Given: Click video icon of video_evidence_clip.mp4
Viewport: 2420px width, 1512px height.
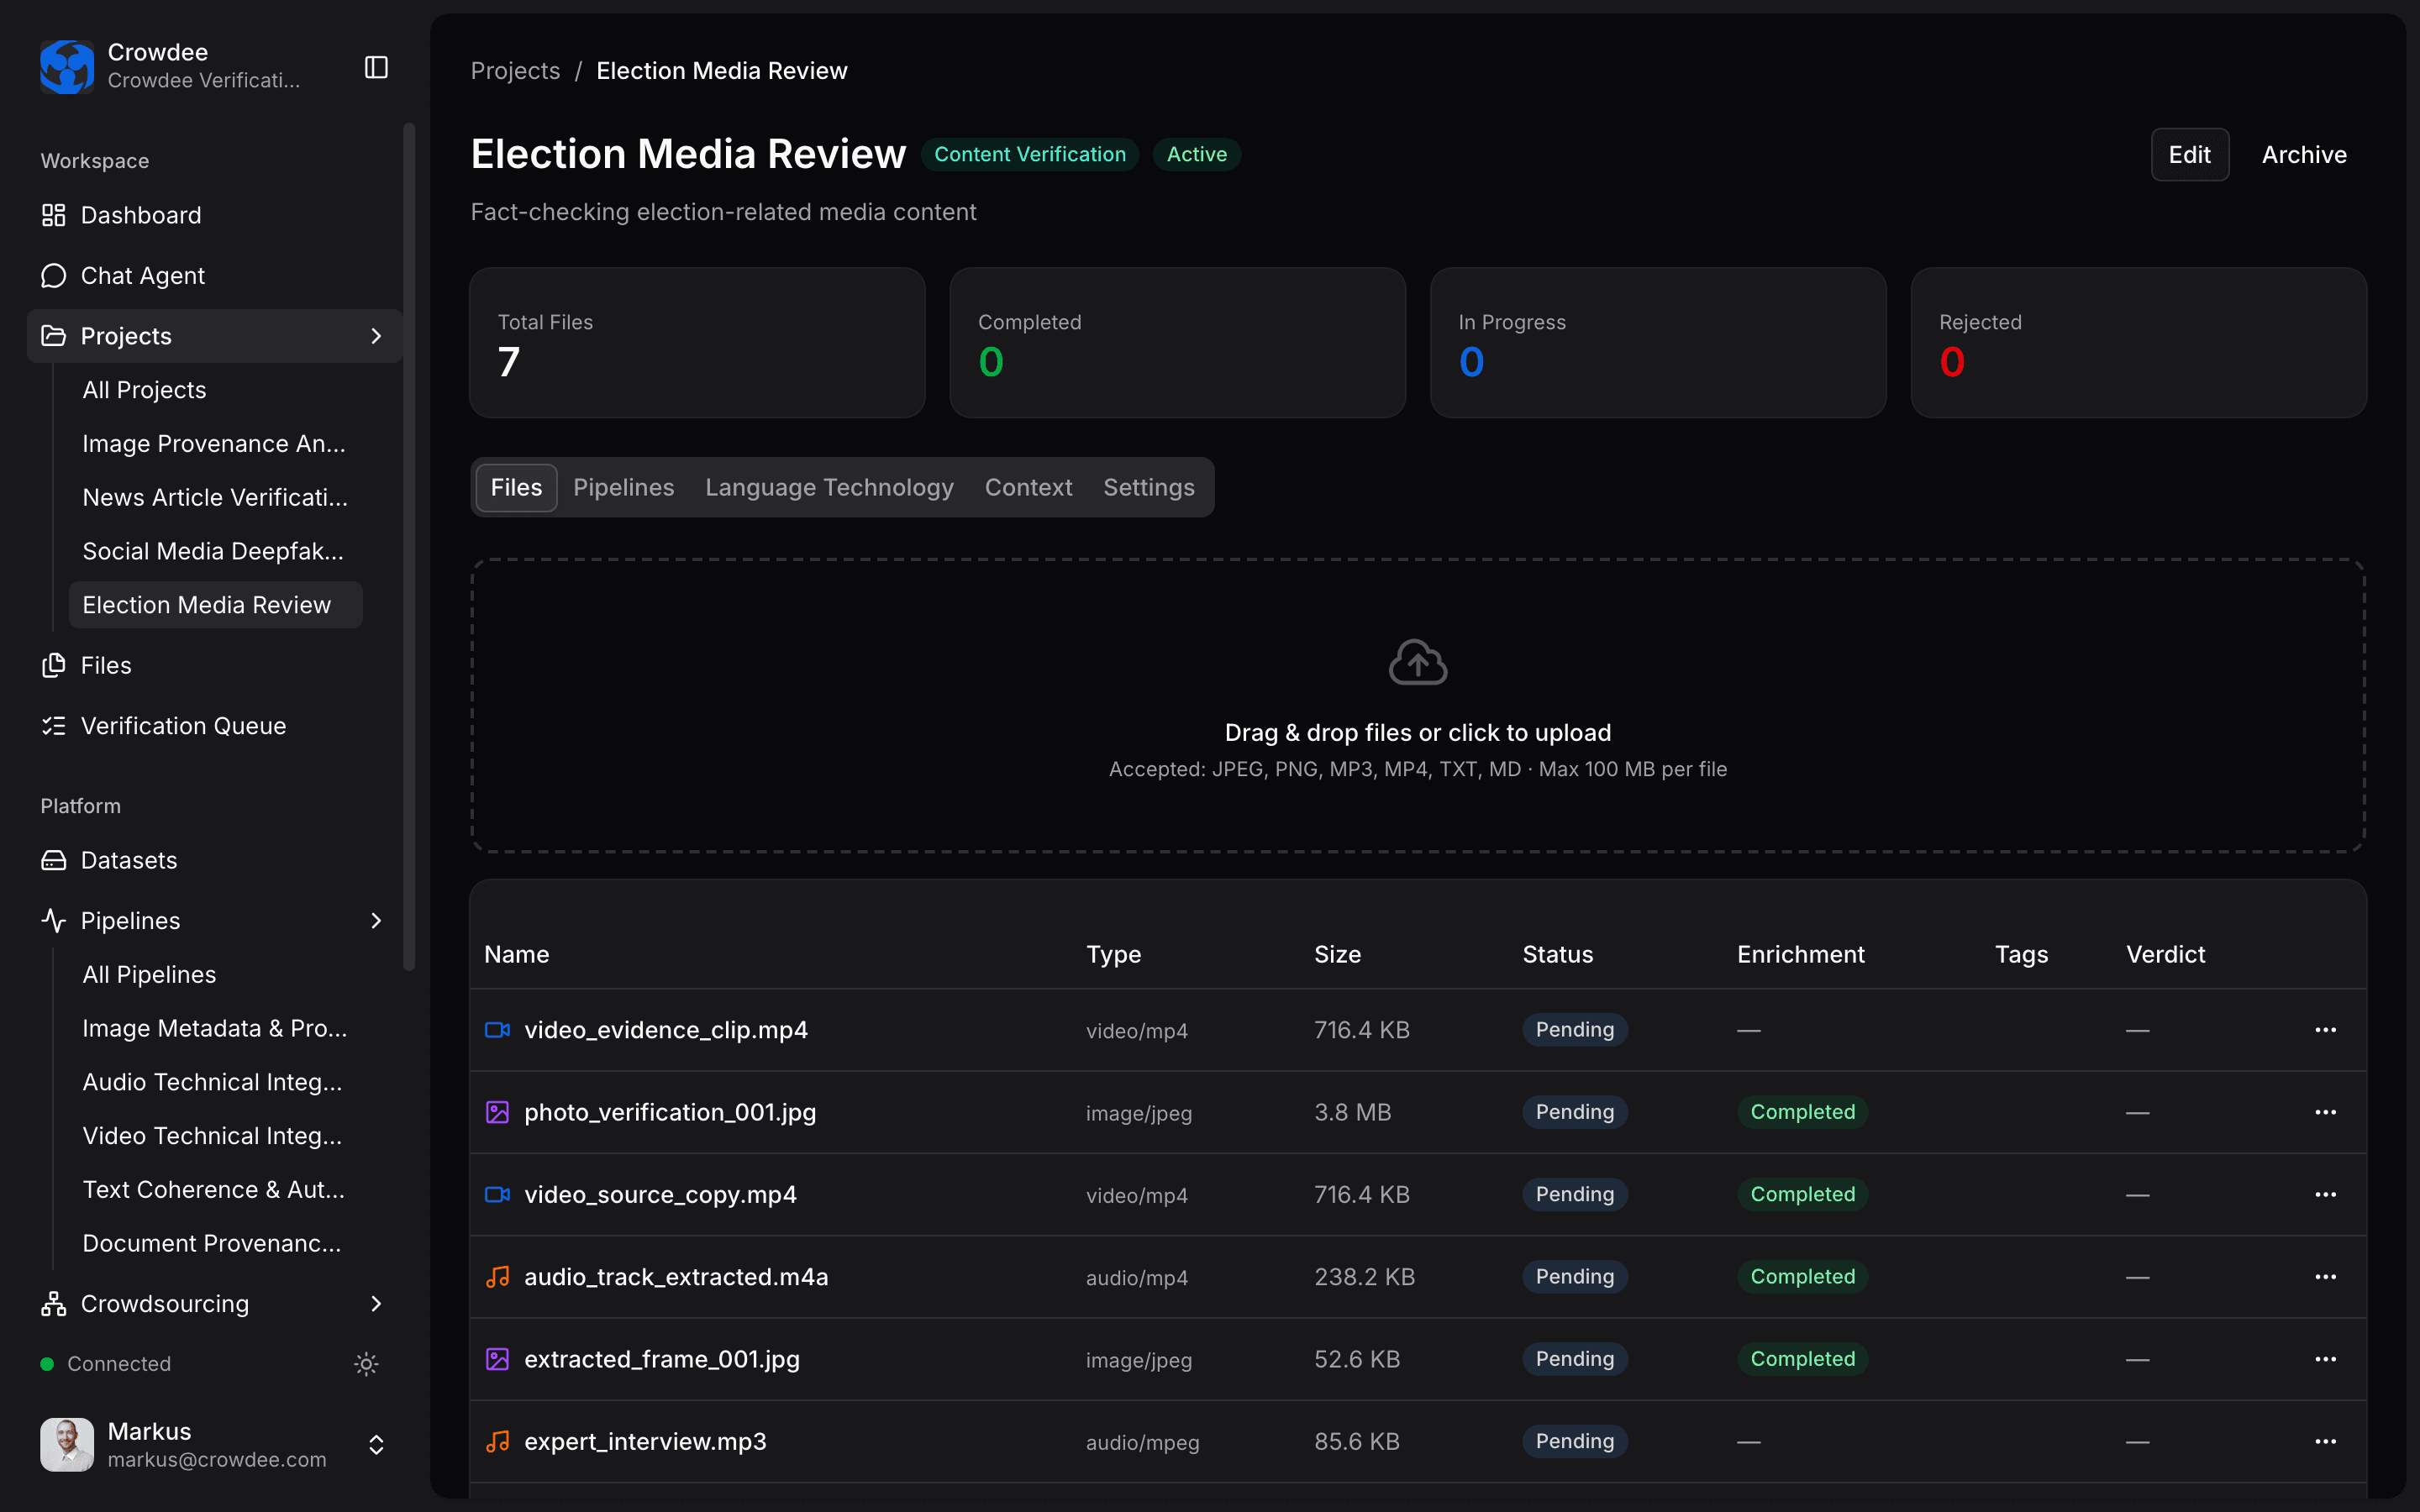Looking at the screenshot, I should (x=497, y=1030).
